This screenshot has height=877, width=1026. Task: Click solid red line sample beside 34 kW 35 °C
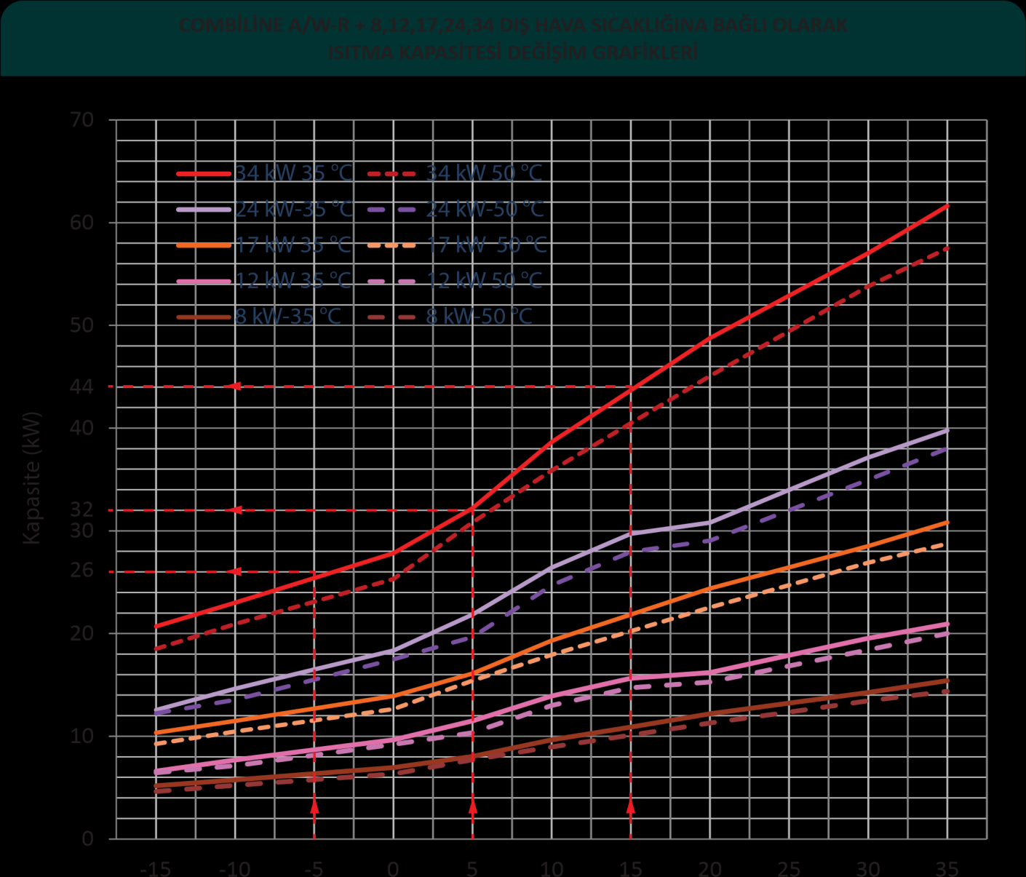(x=204, y=173)
